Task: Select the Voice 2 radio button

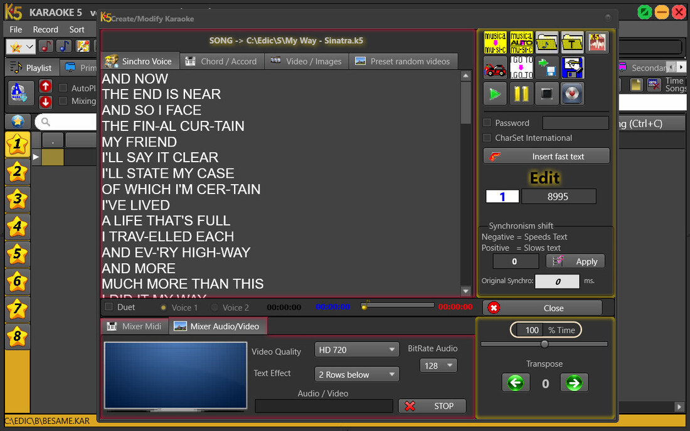Action: [x=215, y=308]
